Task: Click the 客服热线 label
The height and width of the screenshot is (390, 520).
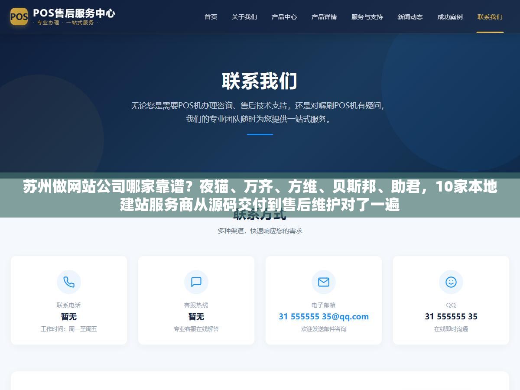Action: [196, 305]
